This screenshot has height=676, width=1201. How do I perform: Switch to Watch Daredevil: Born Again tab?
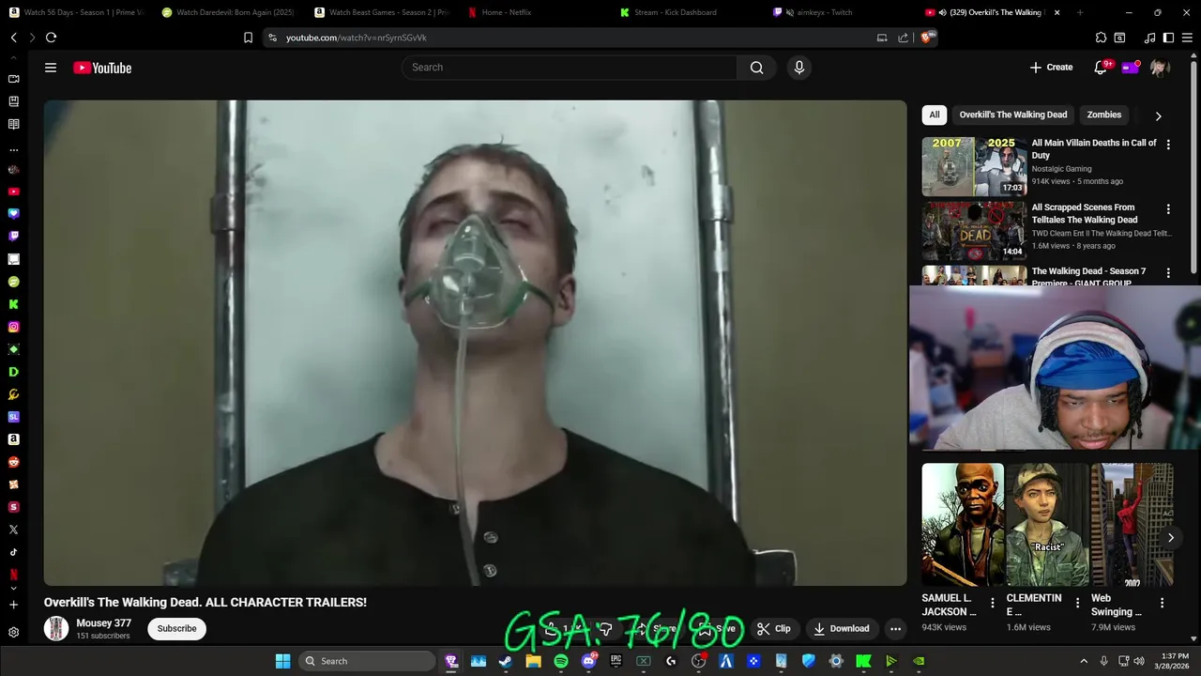click(x=228, y=12)
